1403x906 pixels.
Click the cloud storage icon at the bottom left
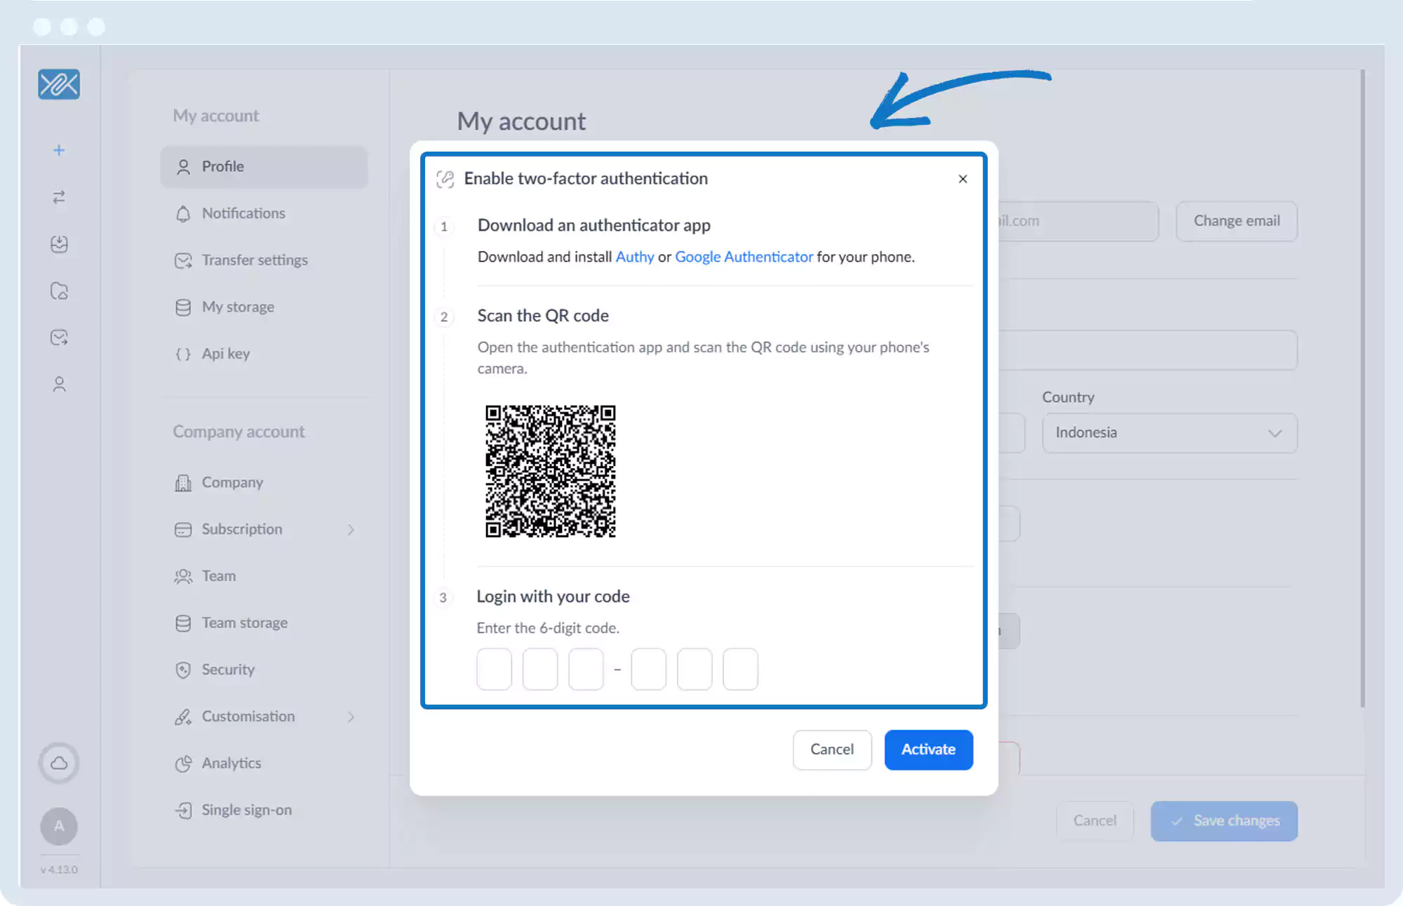pos(59,763)
